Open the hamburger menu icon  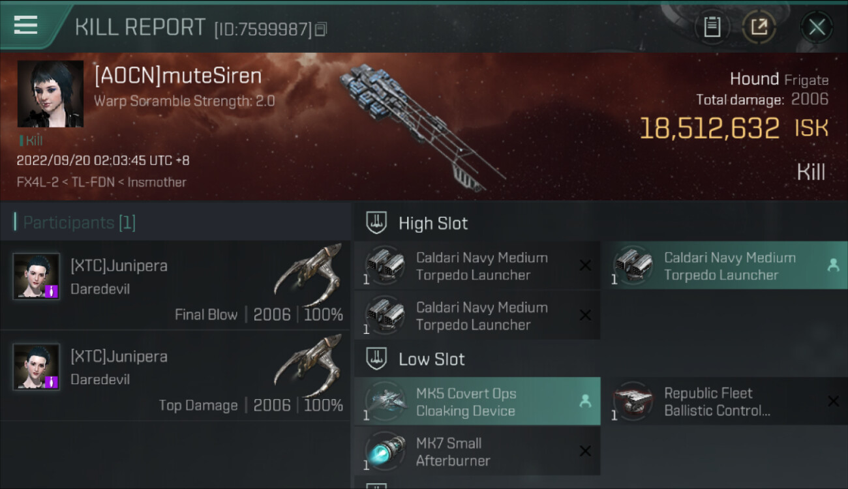pyautogui.click(x=25, y=25)
